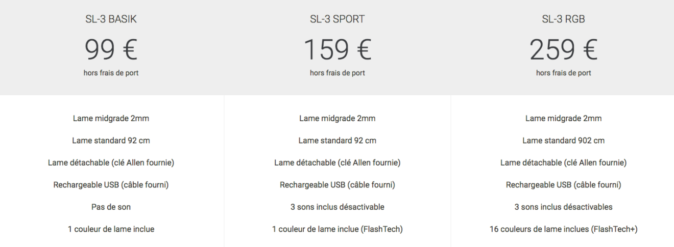Click "1 couleur de lame incluse" in BASIK column
Image resolution: width=674 pixels, height=247 pixels.
(x=111, y=229)
